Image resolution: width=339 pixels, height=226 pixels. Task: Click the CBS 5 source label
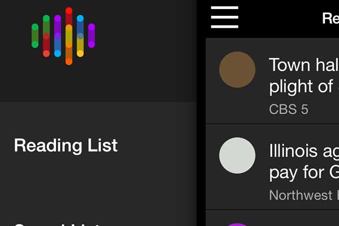pyautogui.click(x=288, y=109)
